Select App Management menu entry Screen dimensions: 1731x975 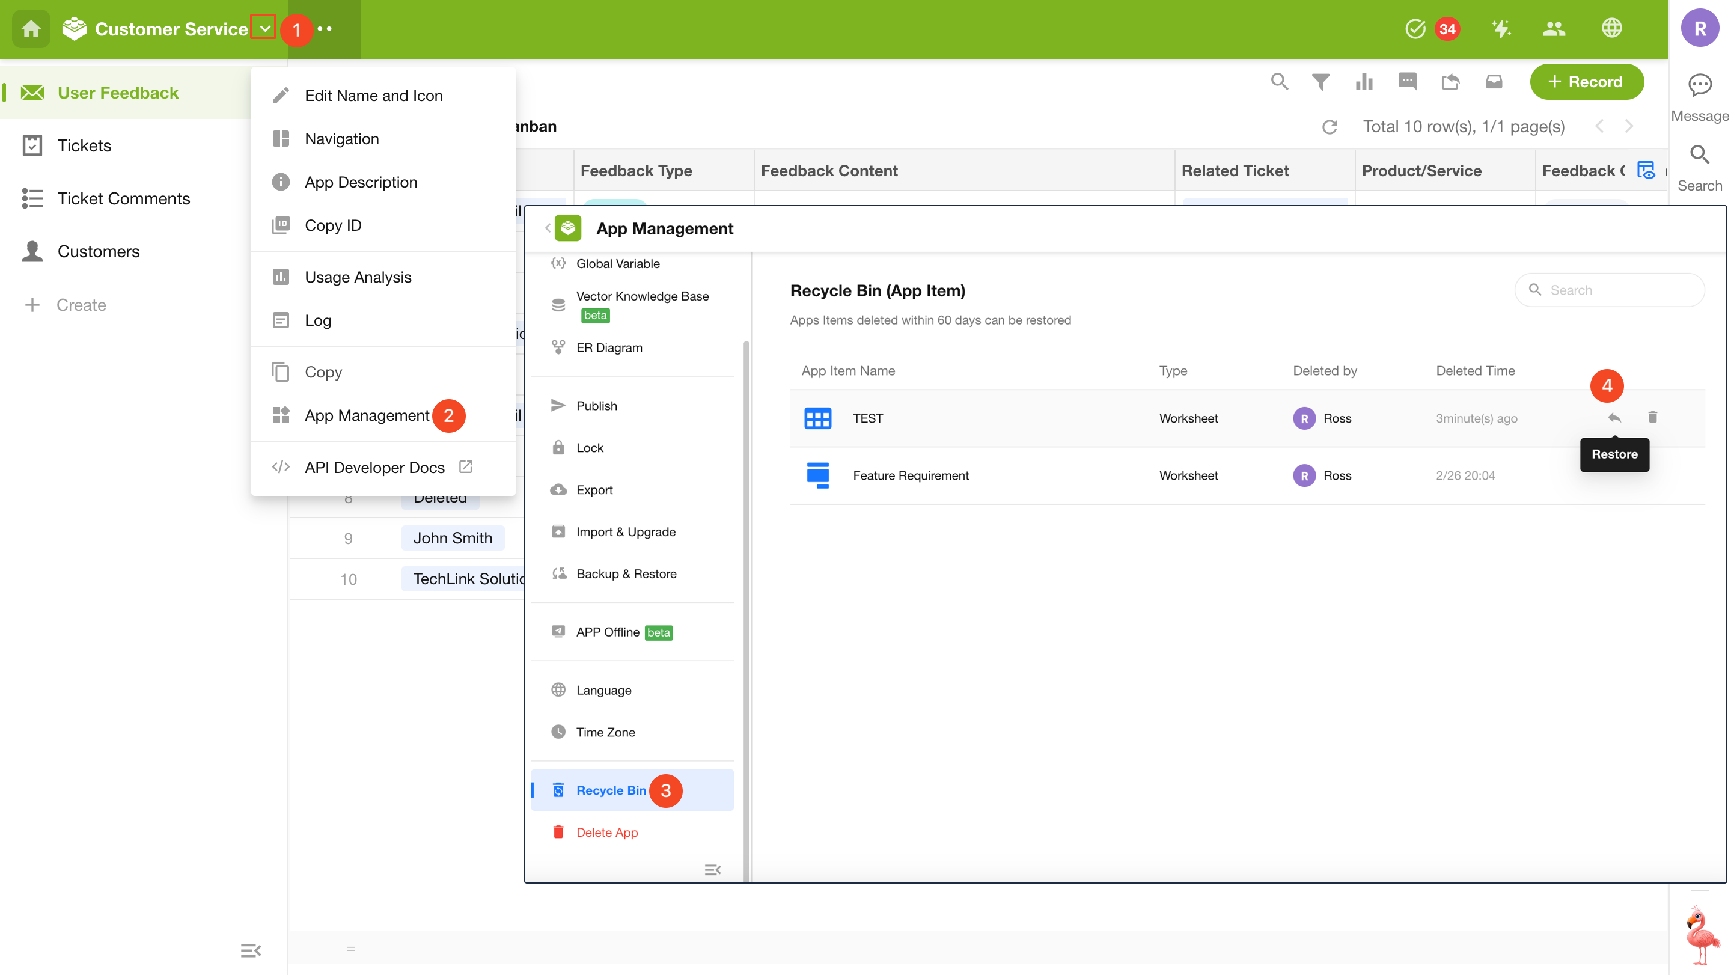pos(366,415)
